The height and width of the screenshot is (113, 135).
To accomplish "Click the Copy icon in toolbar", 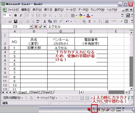I will click(50, 21).
